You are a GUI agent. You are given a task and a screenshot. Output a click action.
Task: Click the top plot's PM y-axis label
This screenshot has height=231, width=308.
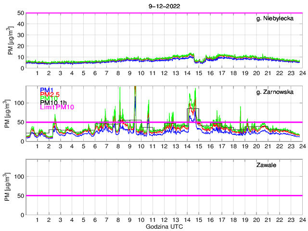(x=11, y=41)
